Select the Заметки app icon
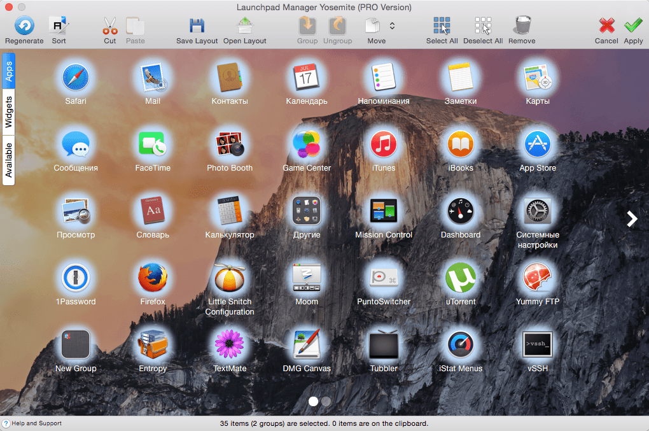The height and width of the screenshot is (431, 649). point(460,78)
